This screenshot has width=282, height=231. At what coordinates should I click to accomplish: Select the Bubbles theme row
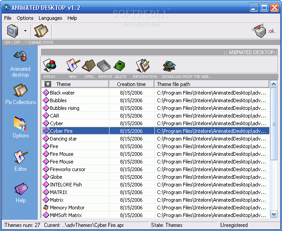[155, 100]
